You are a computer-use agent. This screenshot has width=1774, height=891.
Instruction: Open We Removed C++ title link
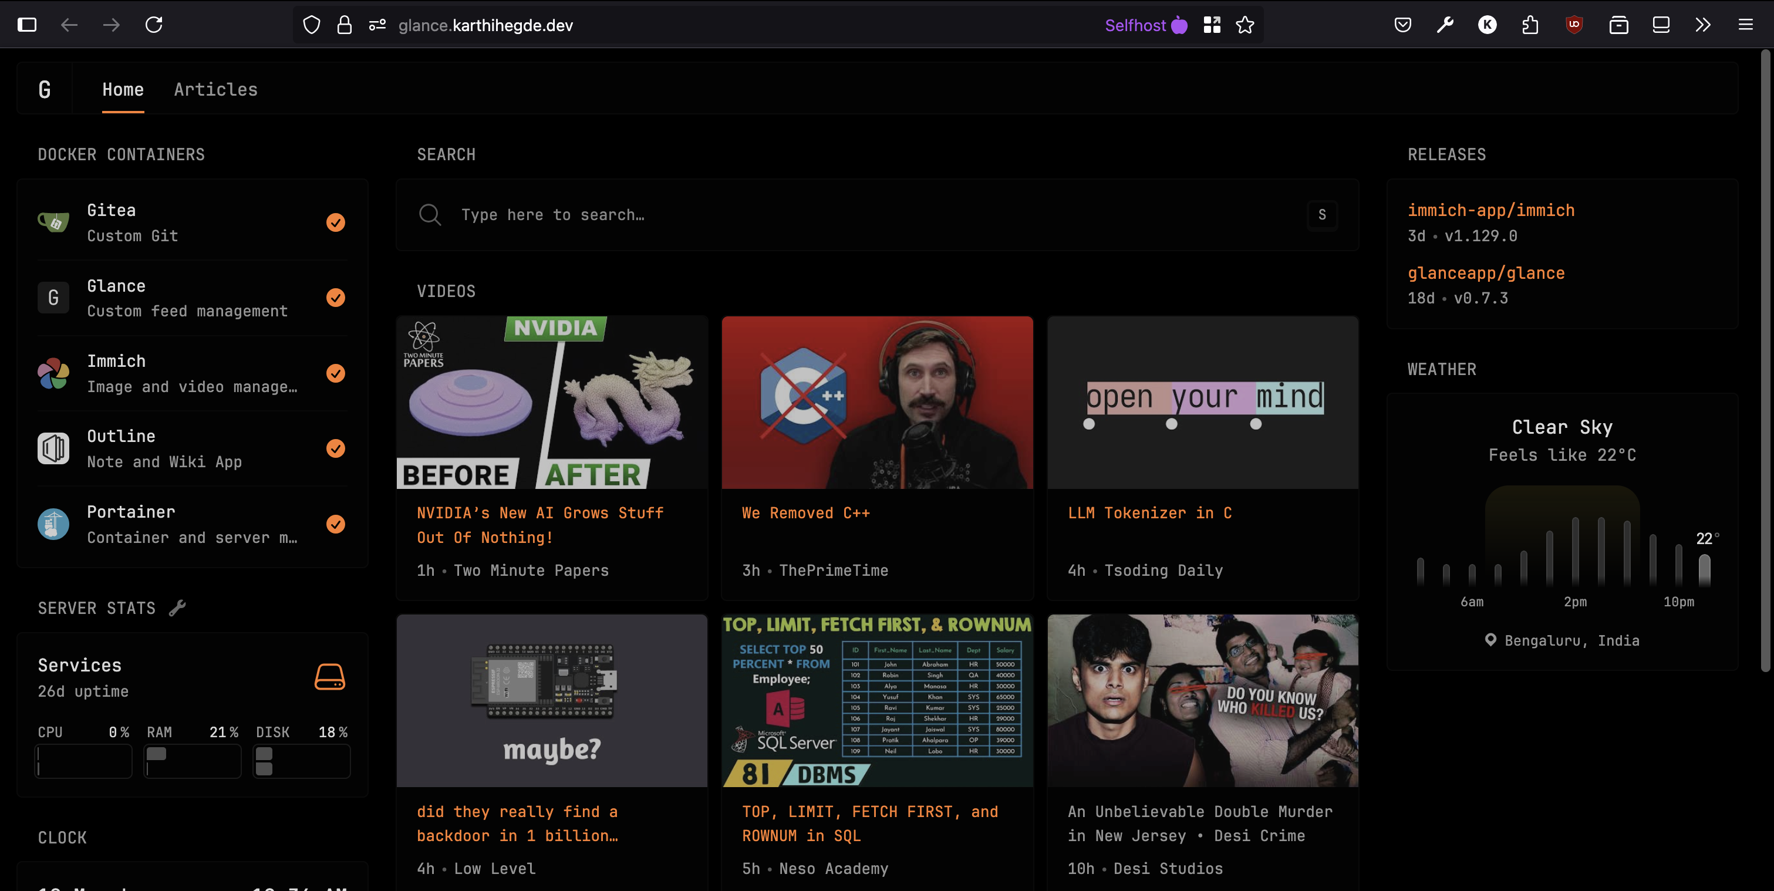[806, 513]
